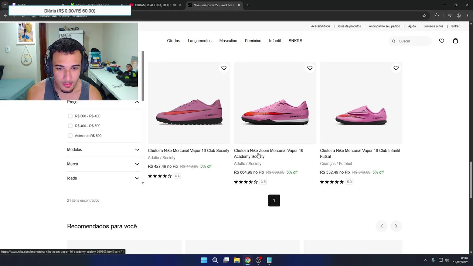Viewport: 473px width, 266px height.
Task: Show previous recommended products arrow
Action: [x=381, y=226]
